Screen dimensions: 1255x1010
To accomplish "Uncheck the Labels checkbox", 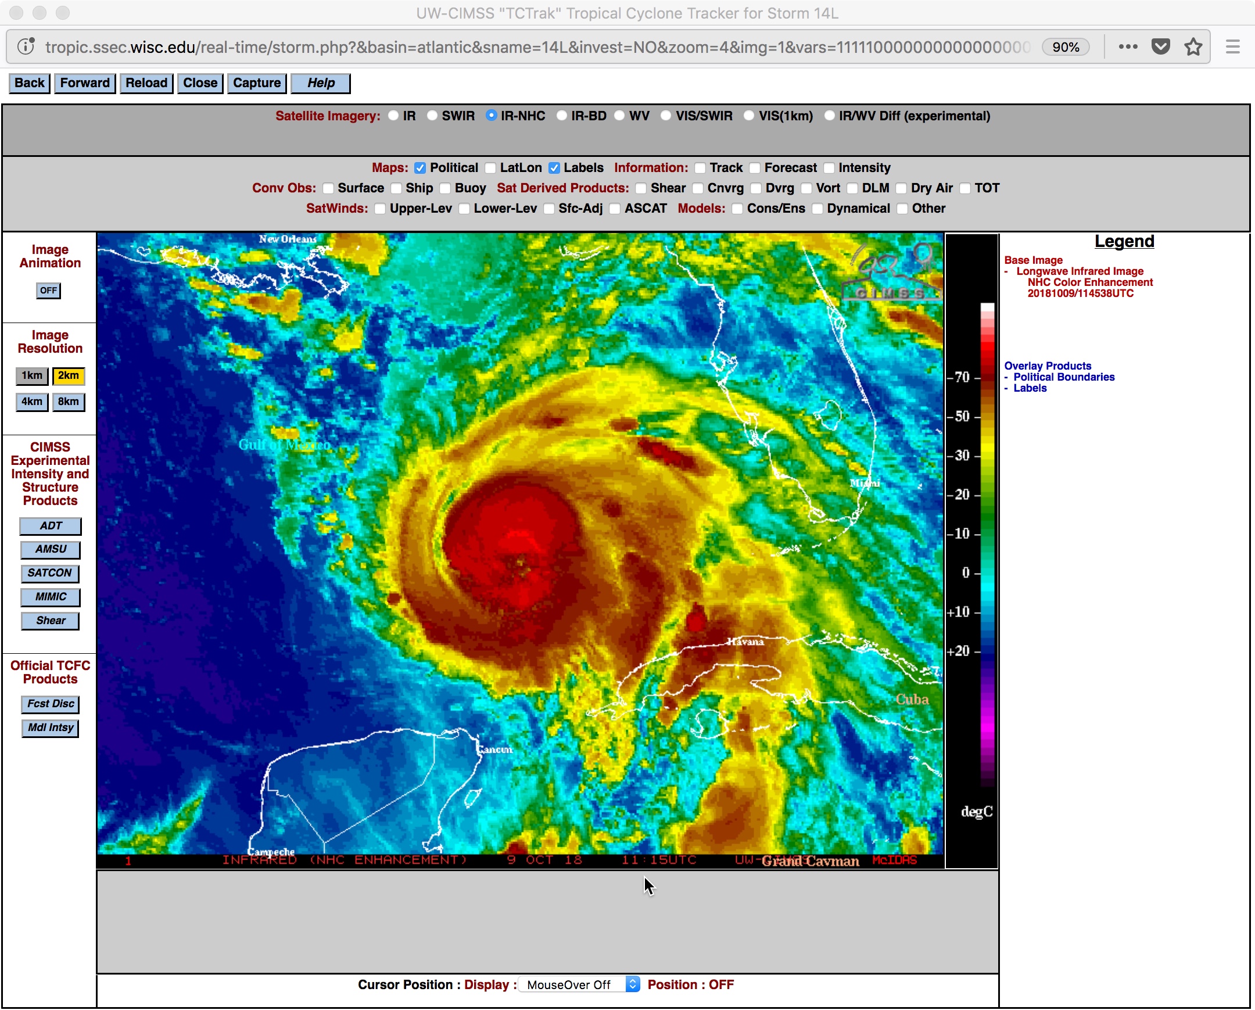I will (x=554, y=168).
